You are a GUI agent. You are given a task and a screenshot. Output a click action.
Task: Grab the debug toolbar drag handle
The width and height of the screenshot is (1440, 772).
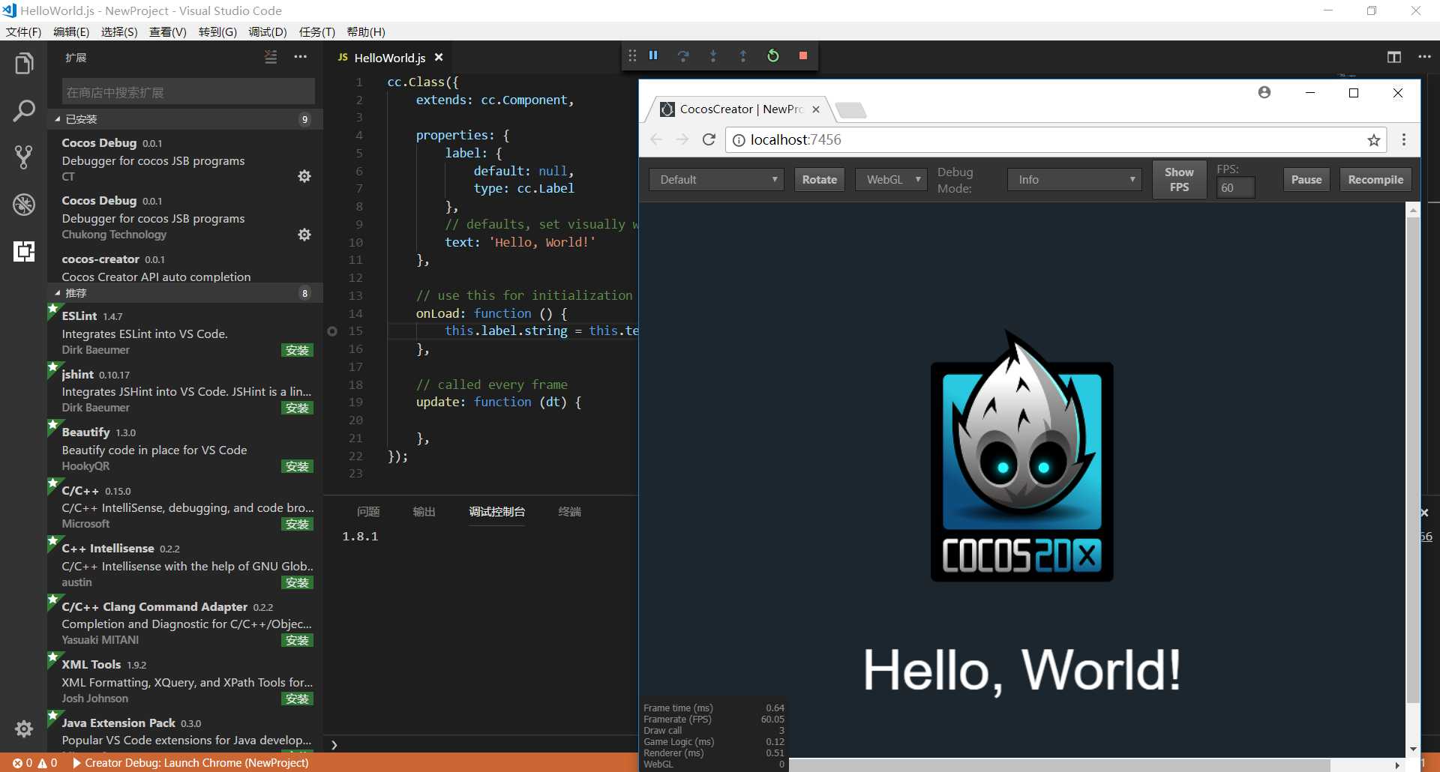(x=632, y=55)
